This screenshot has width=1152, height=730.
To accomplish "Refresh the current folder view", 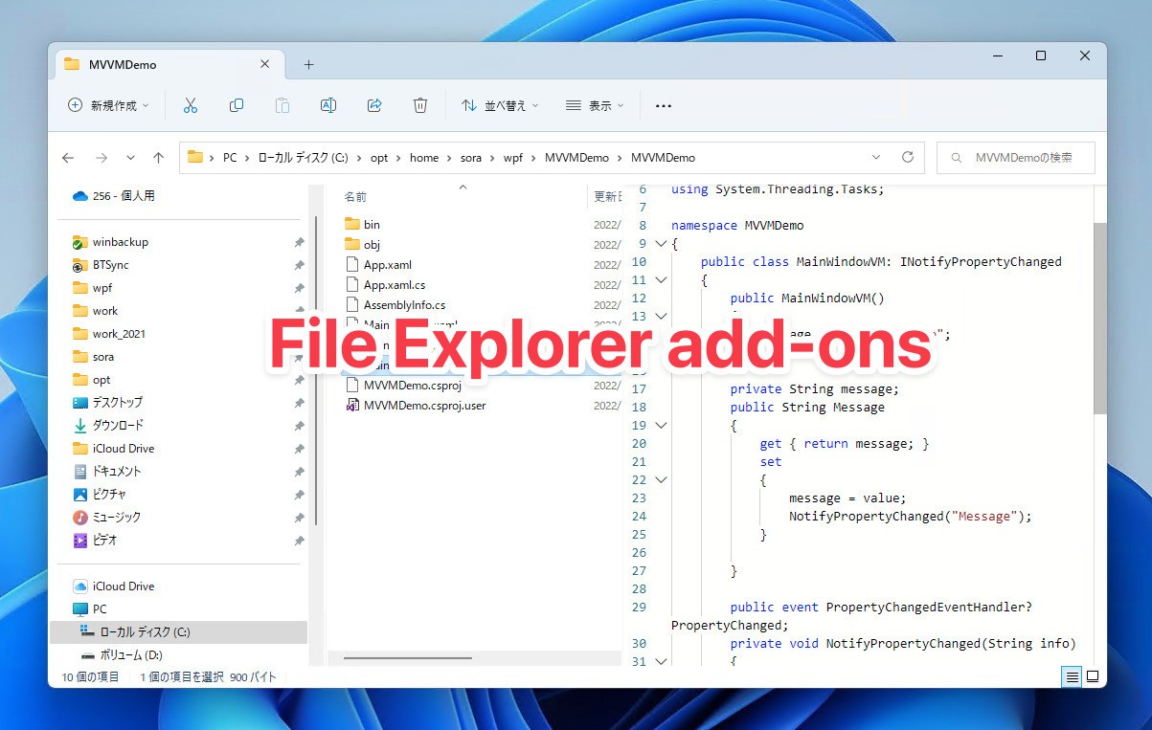I will tap(907, 158).
